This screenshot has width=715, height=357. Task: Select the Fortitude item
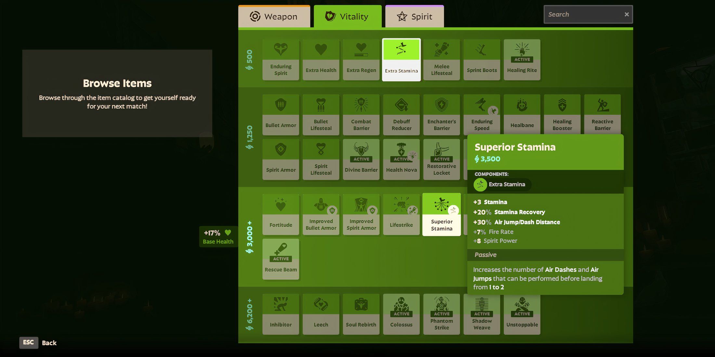coord(281,215)
